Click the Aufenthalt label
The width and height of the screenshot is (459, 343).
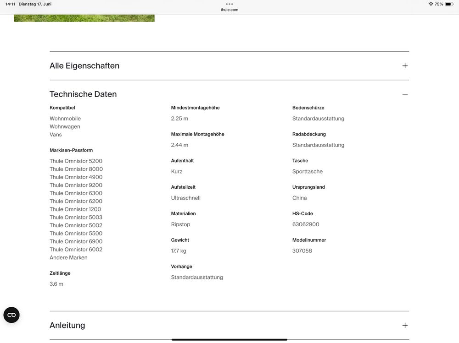pos(182,161)
